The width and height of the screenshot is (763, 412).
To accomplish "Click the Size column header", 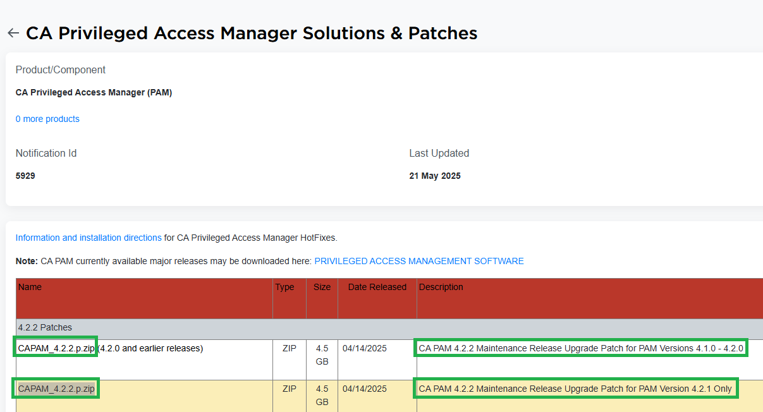I will click(322, 287).
